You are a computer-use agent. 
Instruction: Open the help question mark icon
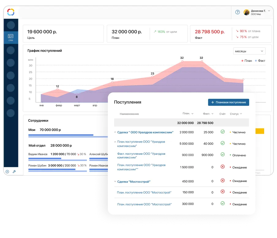pyautogui.click(x=237, y=12)
